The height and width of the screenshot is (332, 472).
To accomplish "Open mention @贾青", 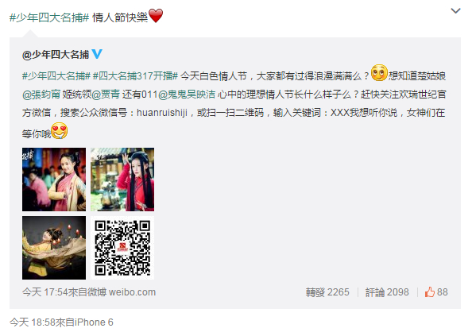I will [x=106, y=95].
